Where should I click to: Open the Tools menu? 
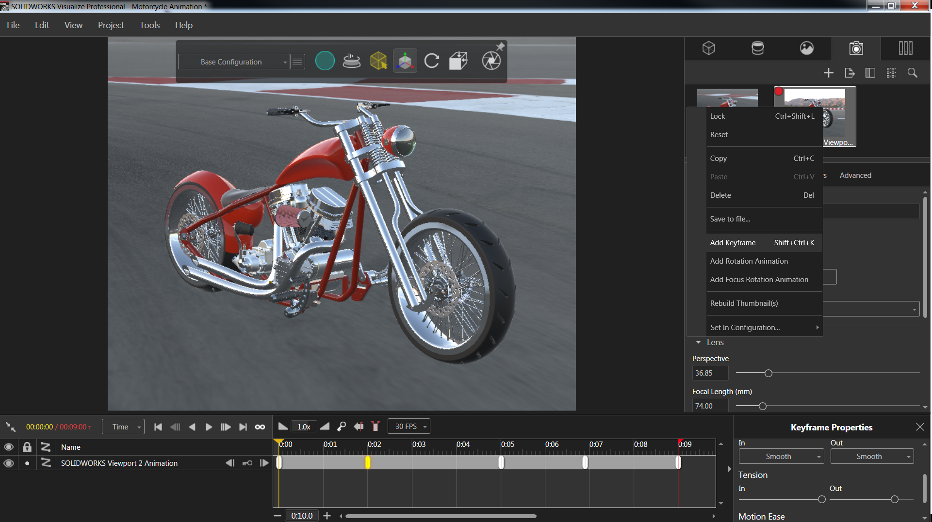pyautogui.click(x=149, y=25)
